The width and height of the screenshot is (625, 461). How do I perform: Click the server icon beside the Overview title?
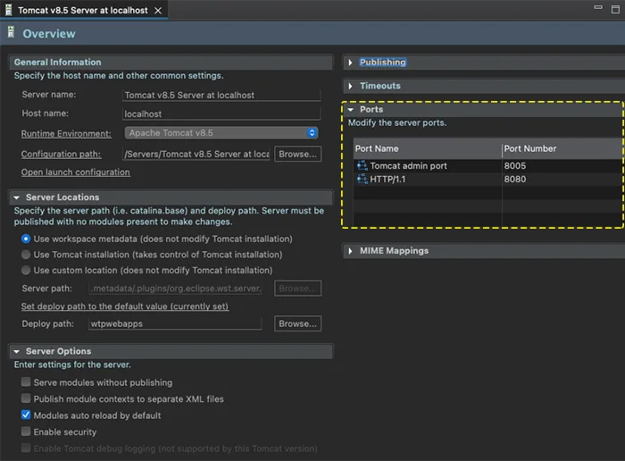(x=11, y=33)
